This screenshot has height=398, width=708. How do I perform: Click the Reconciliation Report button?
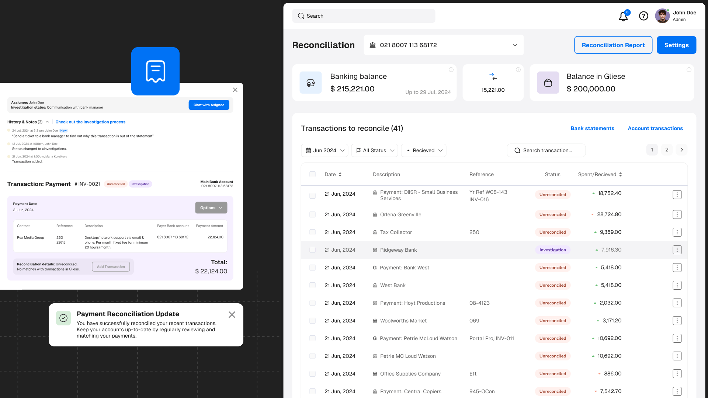(x=613, y=45)
